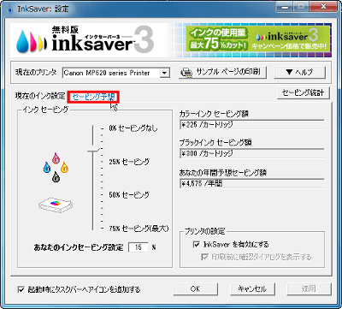
Task: Click the ink saving slider handle
Action: [x=93, y=149]
